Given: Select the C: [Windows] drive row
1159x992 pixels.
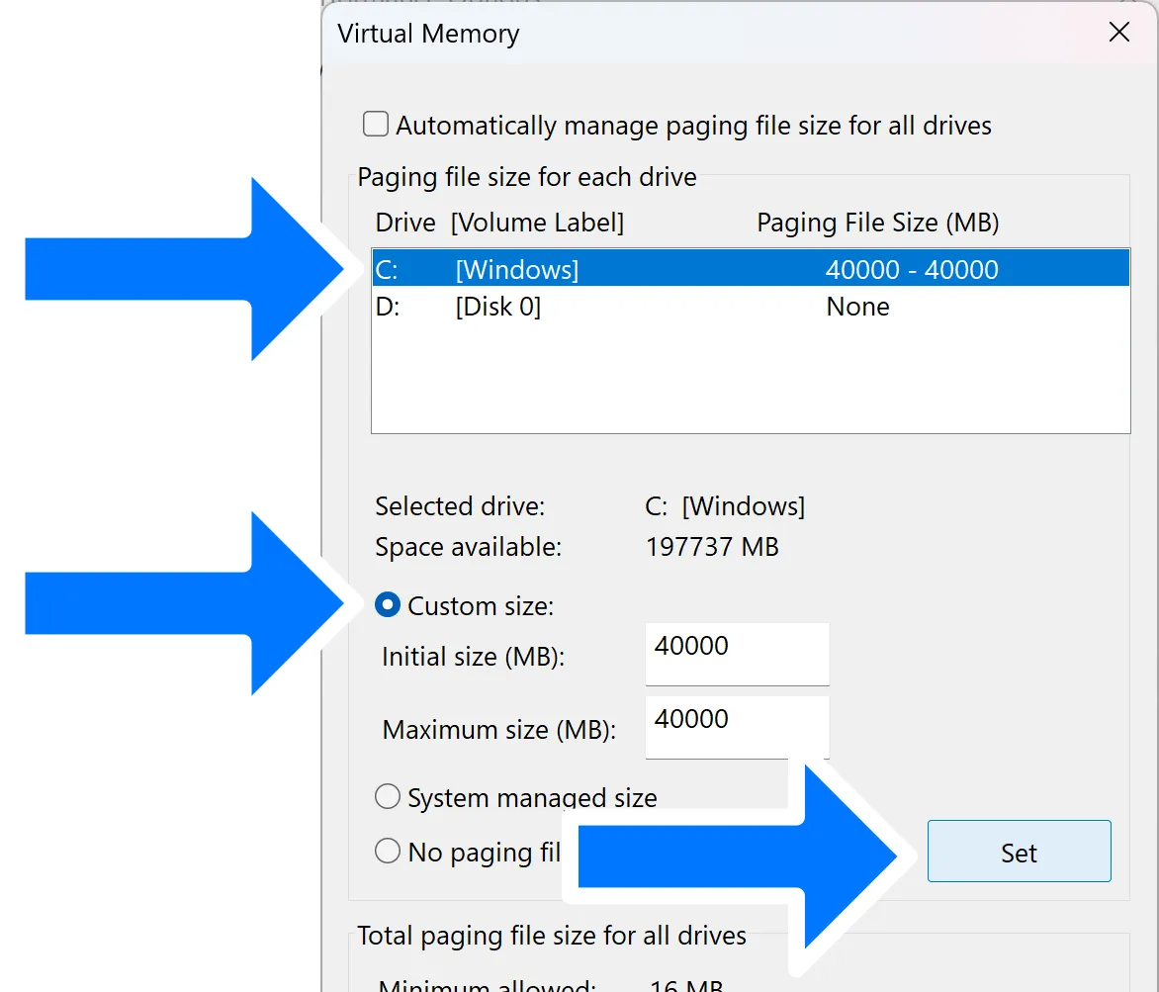Looking at the screenshot, I should 750,269.
